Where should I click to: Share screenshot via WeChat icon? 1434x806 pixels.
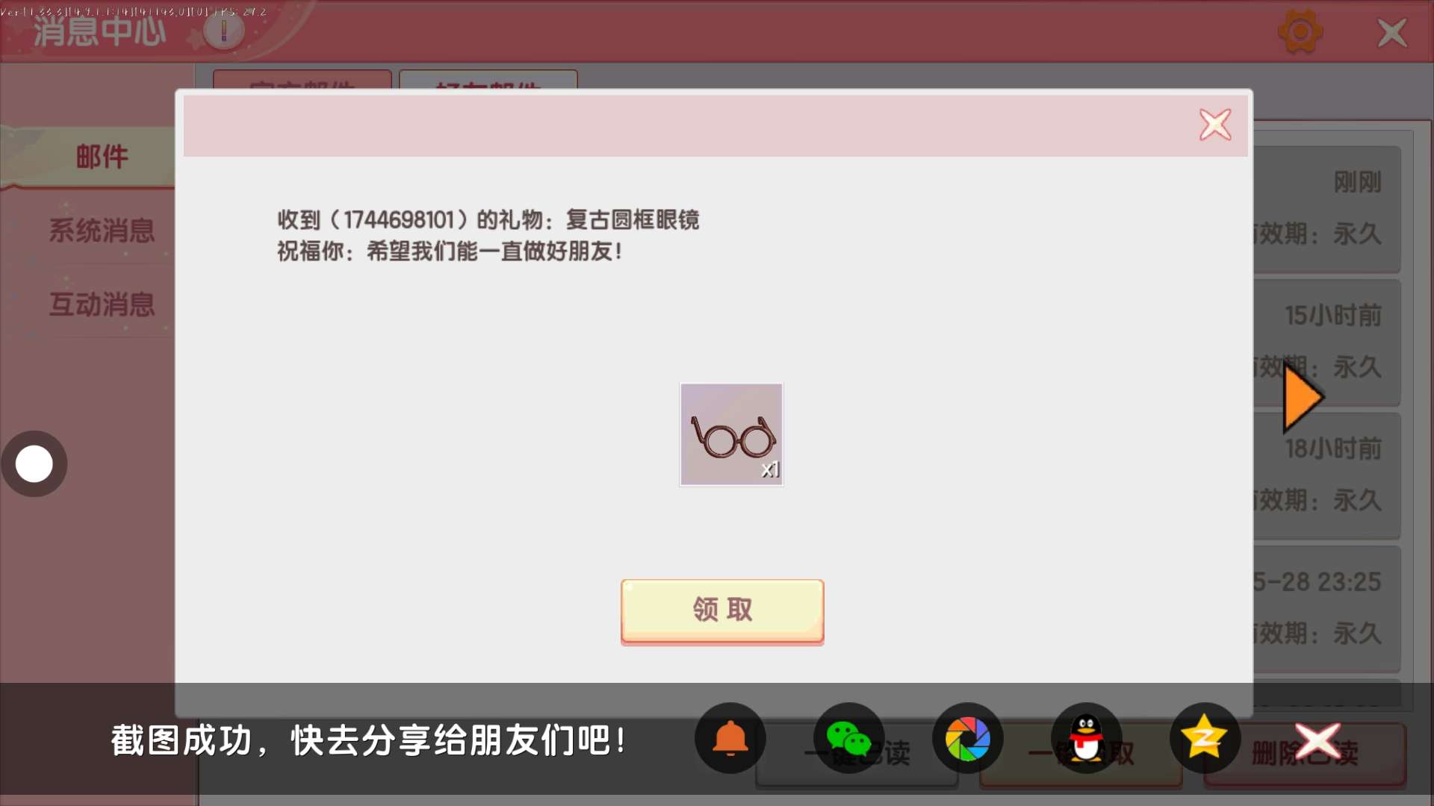pos(848,739)
